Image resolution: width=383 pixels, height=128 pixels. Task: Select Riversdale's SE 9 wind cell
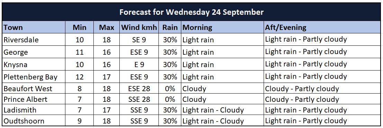click(139, 40)
